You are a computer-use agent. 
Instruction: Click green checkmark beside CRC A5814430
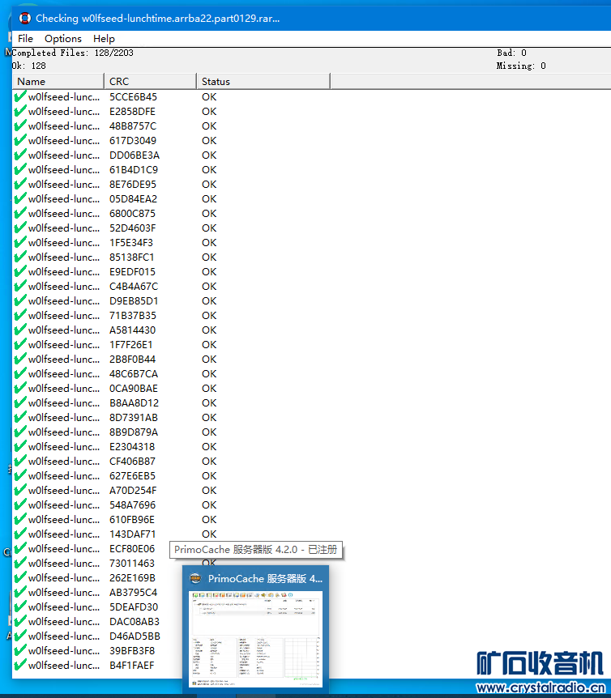tap(20, 330)
